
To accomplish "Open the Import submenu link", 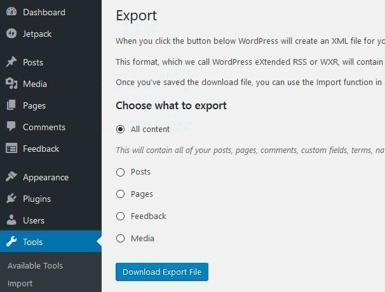I will point(20,283).
